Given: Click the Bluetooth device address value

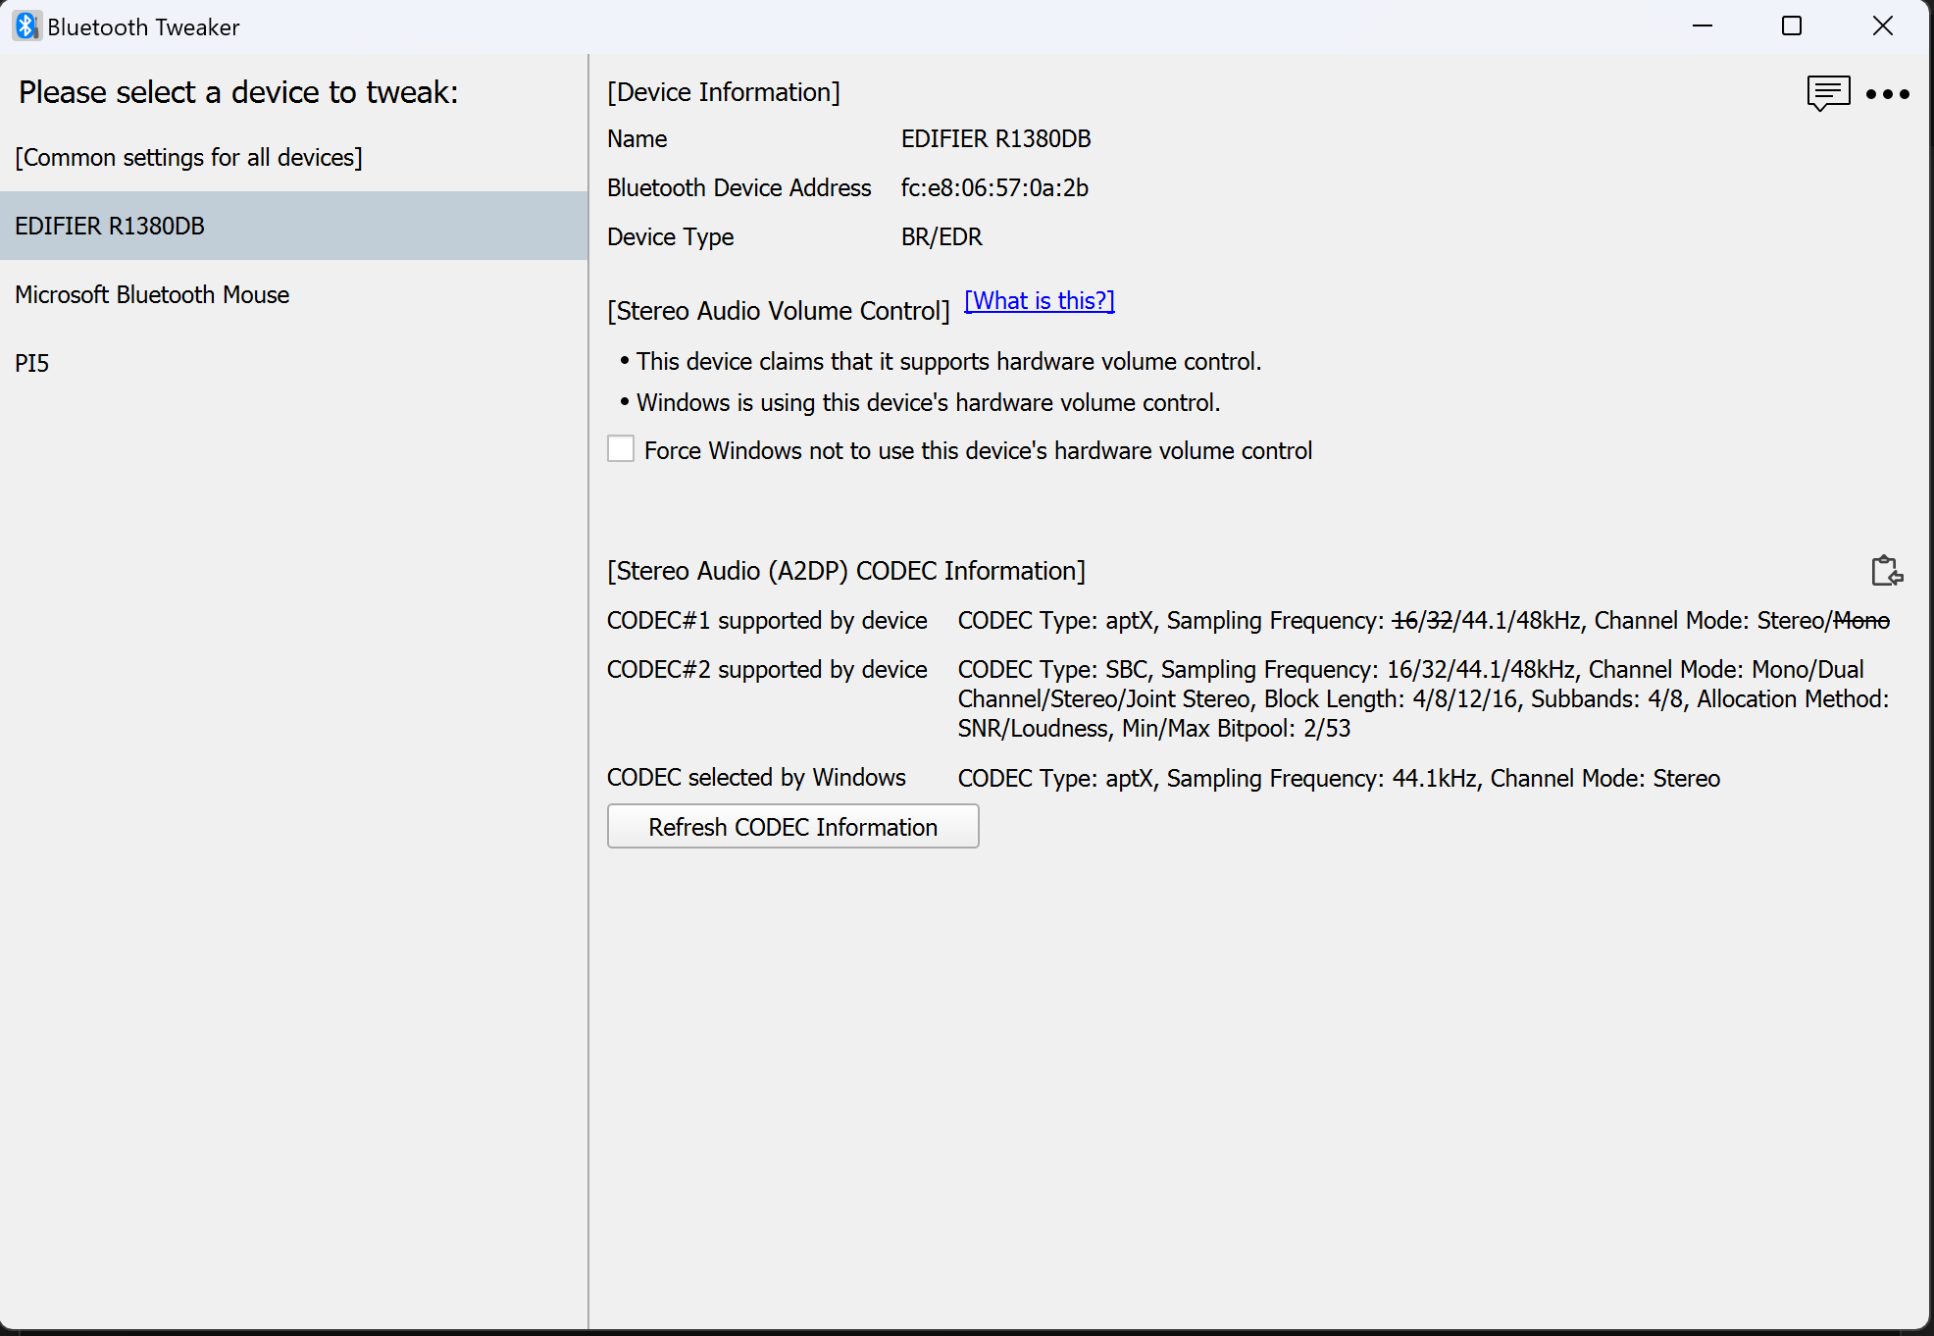Looking at the screenshot, I should click(994, 187).
